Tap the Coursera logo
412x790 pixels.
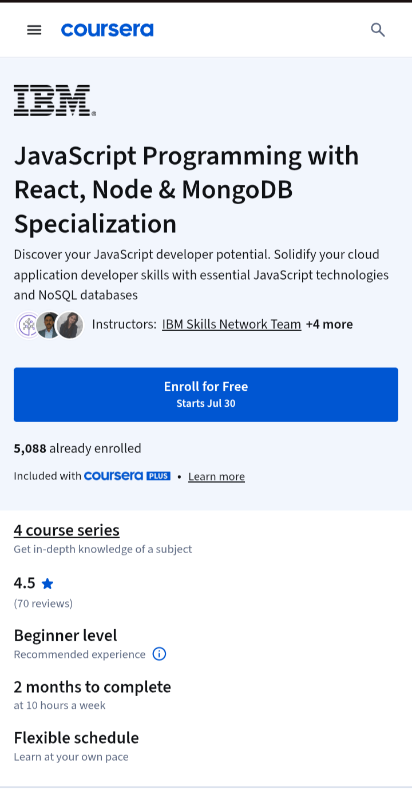[x=108, y=30]
